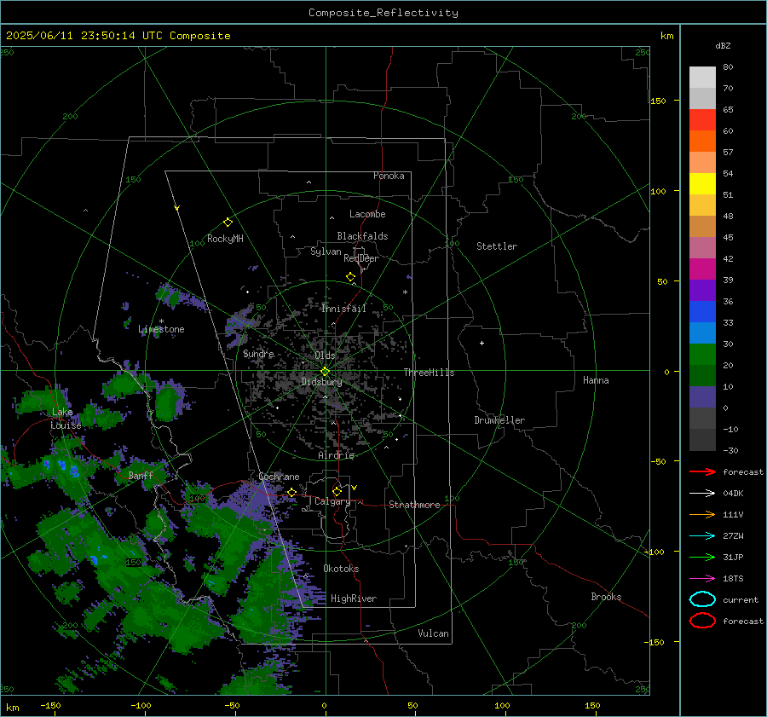Click the Innisfail map label

[x=344, y=309]
